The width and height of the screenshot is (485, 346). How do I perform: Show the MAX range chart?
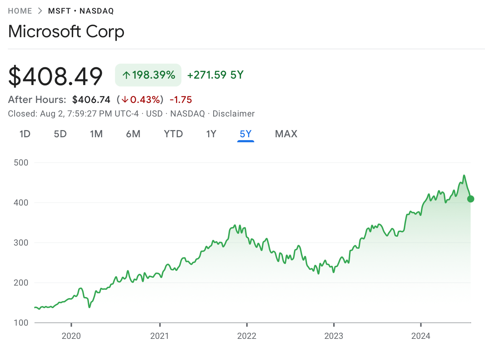tap(286, 134)
